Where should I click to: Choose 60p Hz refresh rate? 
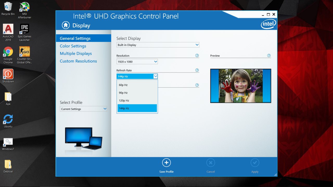coord(137,85)
